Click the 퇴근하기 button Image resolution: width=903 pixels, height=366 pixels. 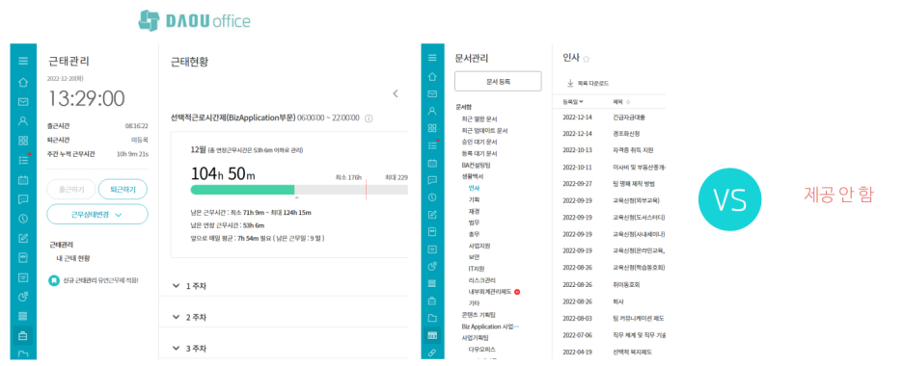123,189
